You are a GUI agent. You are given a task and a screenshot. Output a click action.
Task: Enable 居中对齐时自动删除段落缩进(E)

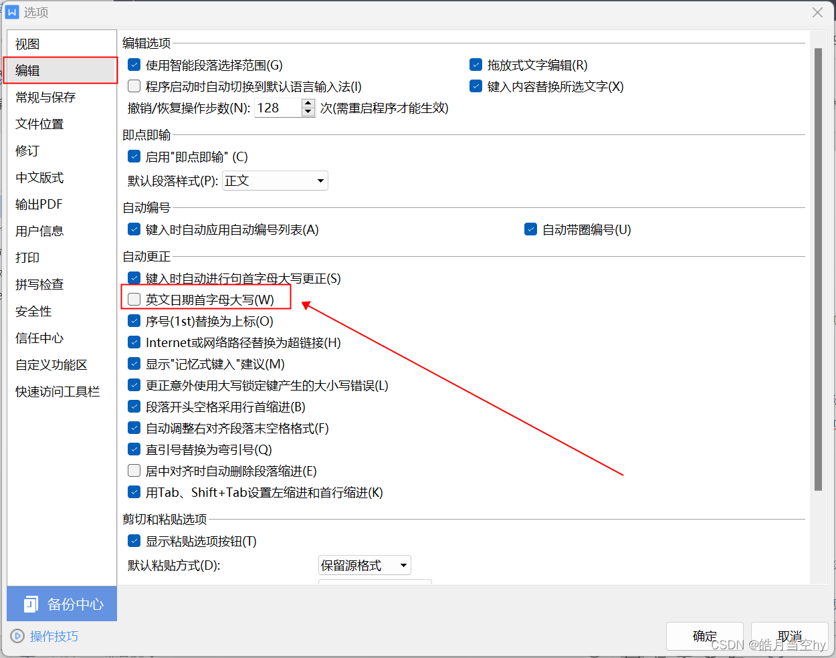(x=134, y=471)
